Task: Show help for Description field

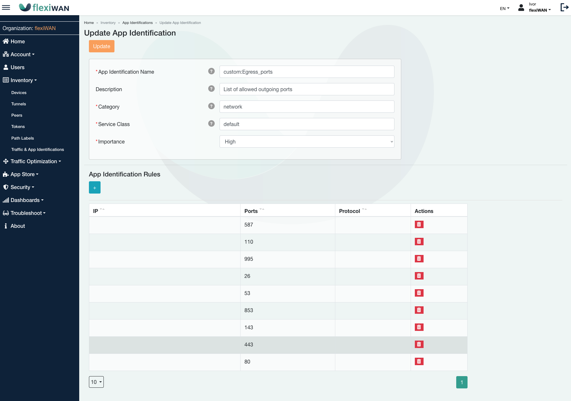Action: (211, 89)
